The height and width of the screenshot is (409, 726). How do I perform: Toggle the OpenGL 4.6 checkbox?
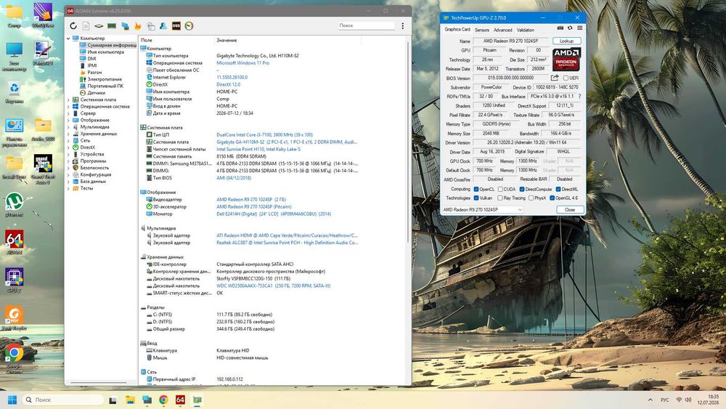coord(552,198)
